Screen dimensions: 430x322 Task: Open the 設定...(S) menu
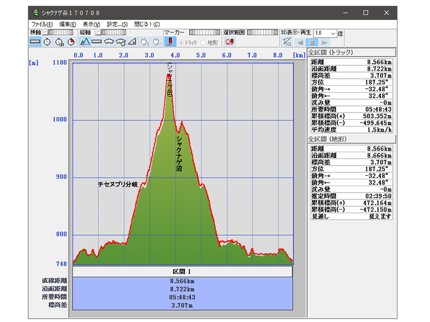pos(118,24)
